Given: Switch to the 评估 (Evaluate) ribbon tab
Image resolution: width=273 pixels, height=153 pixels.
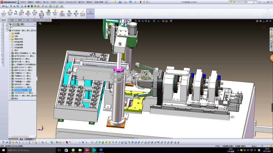Looking at the screenshot, I should click(x=28, y=20).
